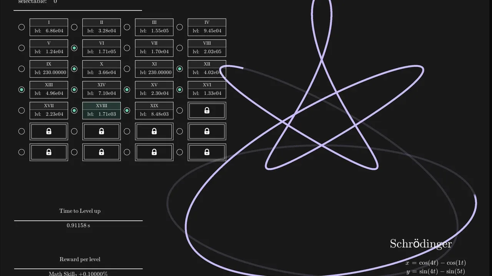The width and height of the screenshot is (492, 276).
Task: Click the "Reward per level" label
Action: [x=80, y=259]
